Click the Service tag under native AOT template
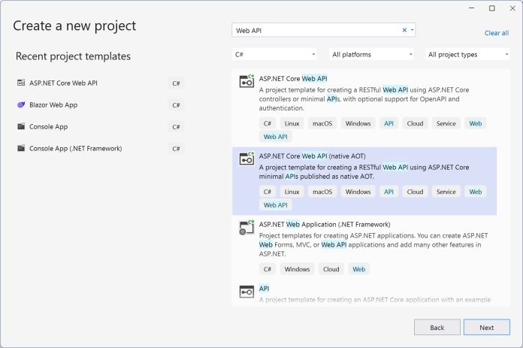 [x=446, y=192]
